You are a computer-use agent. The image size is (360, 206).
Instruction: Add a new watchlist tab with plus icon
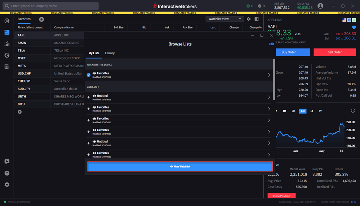coord(41,19)
